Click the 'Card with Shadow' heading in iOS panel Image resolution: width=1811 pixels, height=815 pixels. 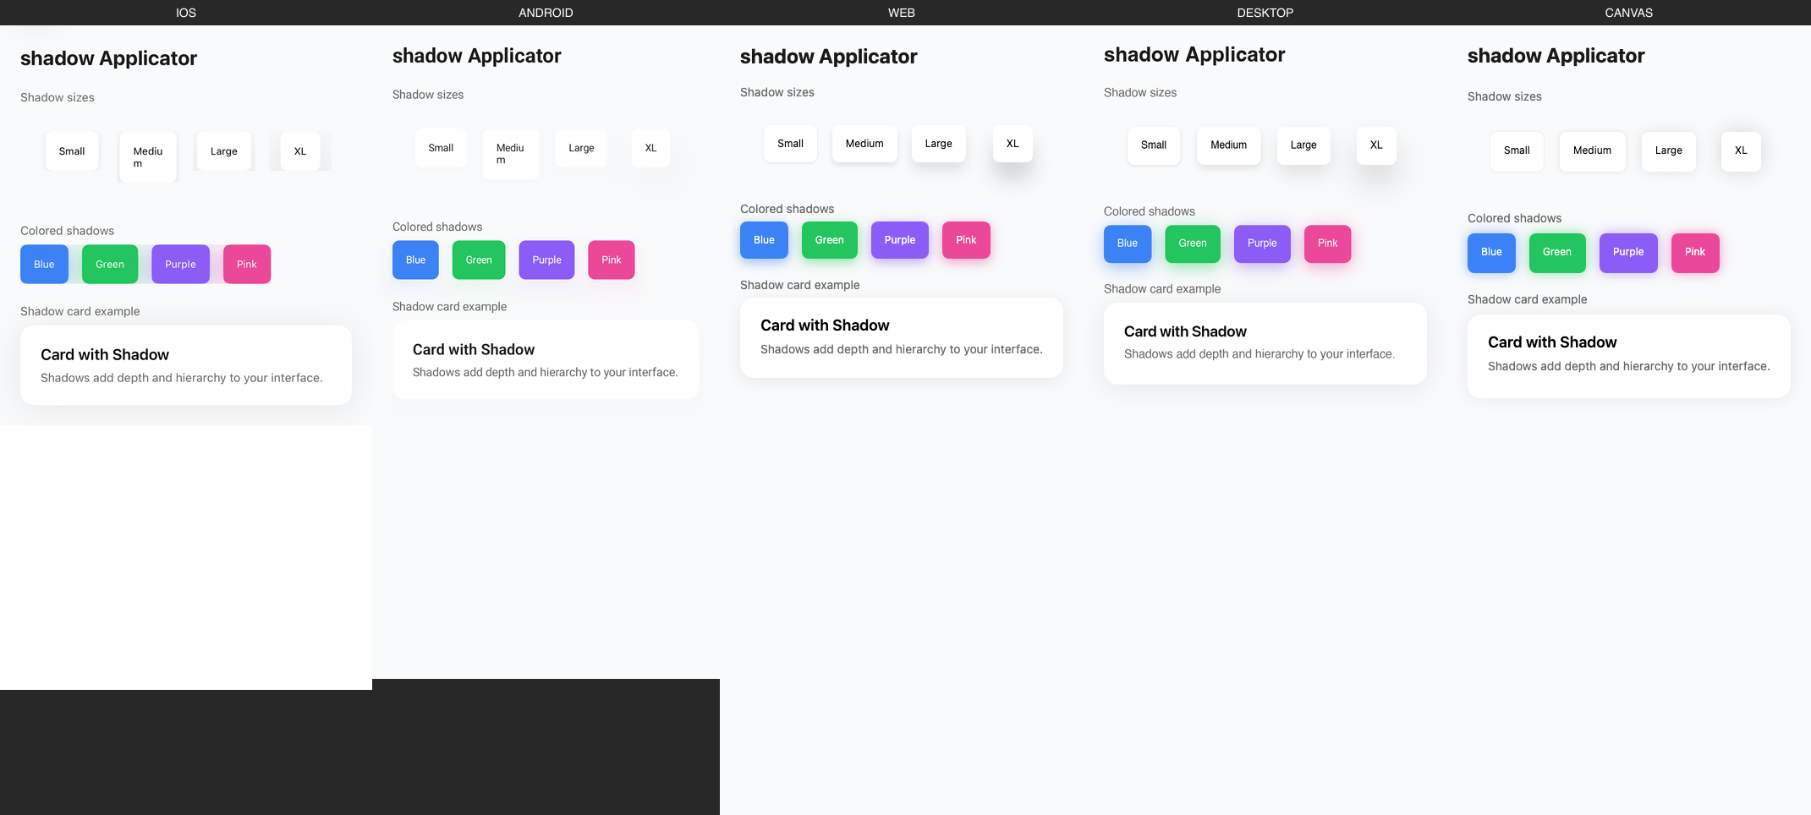point(105,355)
